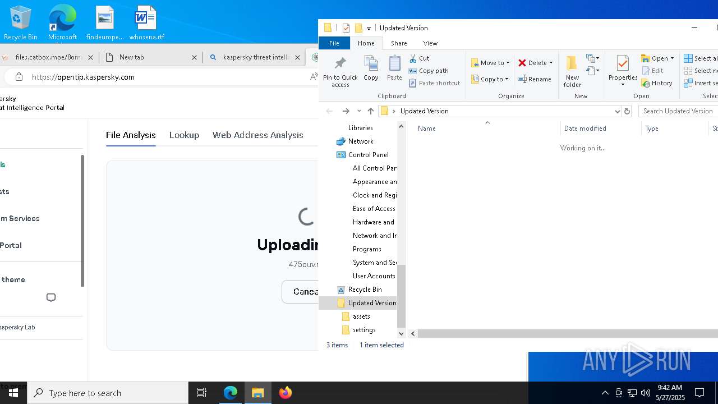Open recent locations dropdown arrow
This screenshot has height=404, width=718.
point(359,111)
